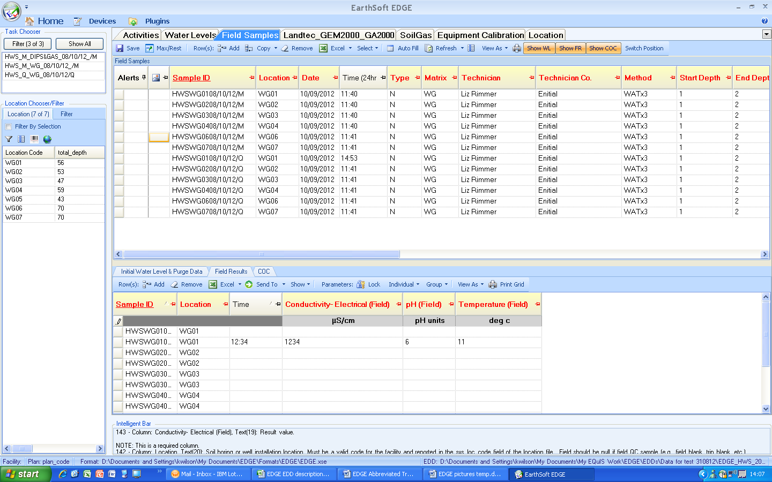The height and width of the screenshot is (482, 772).
Task: Click the left panel horizontal scrollbar thumb
Action: point(22,448)
